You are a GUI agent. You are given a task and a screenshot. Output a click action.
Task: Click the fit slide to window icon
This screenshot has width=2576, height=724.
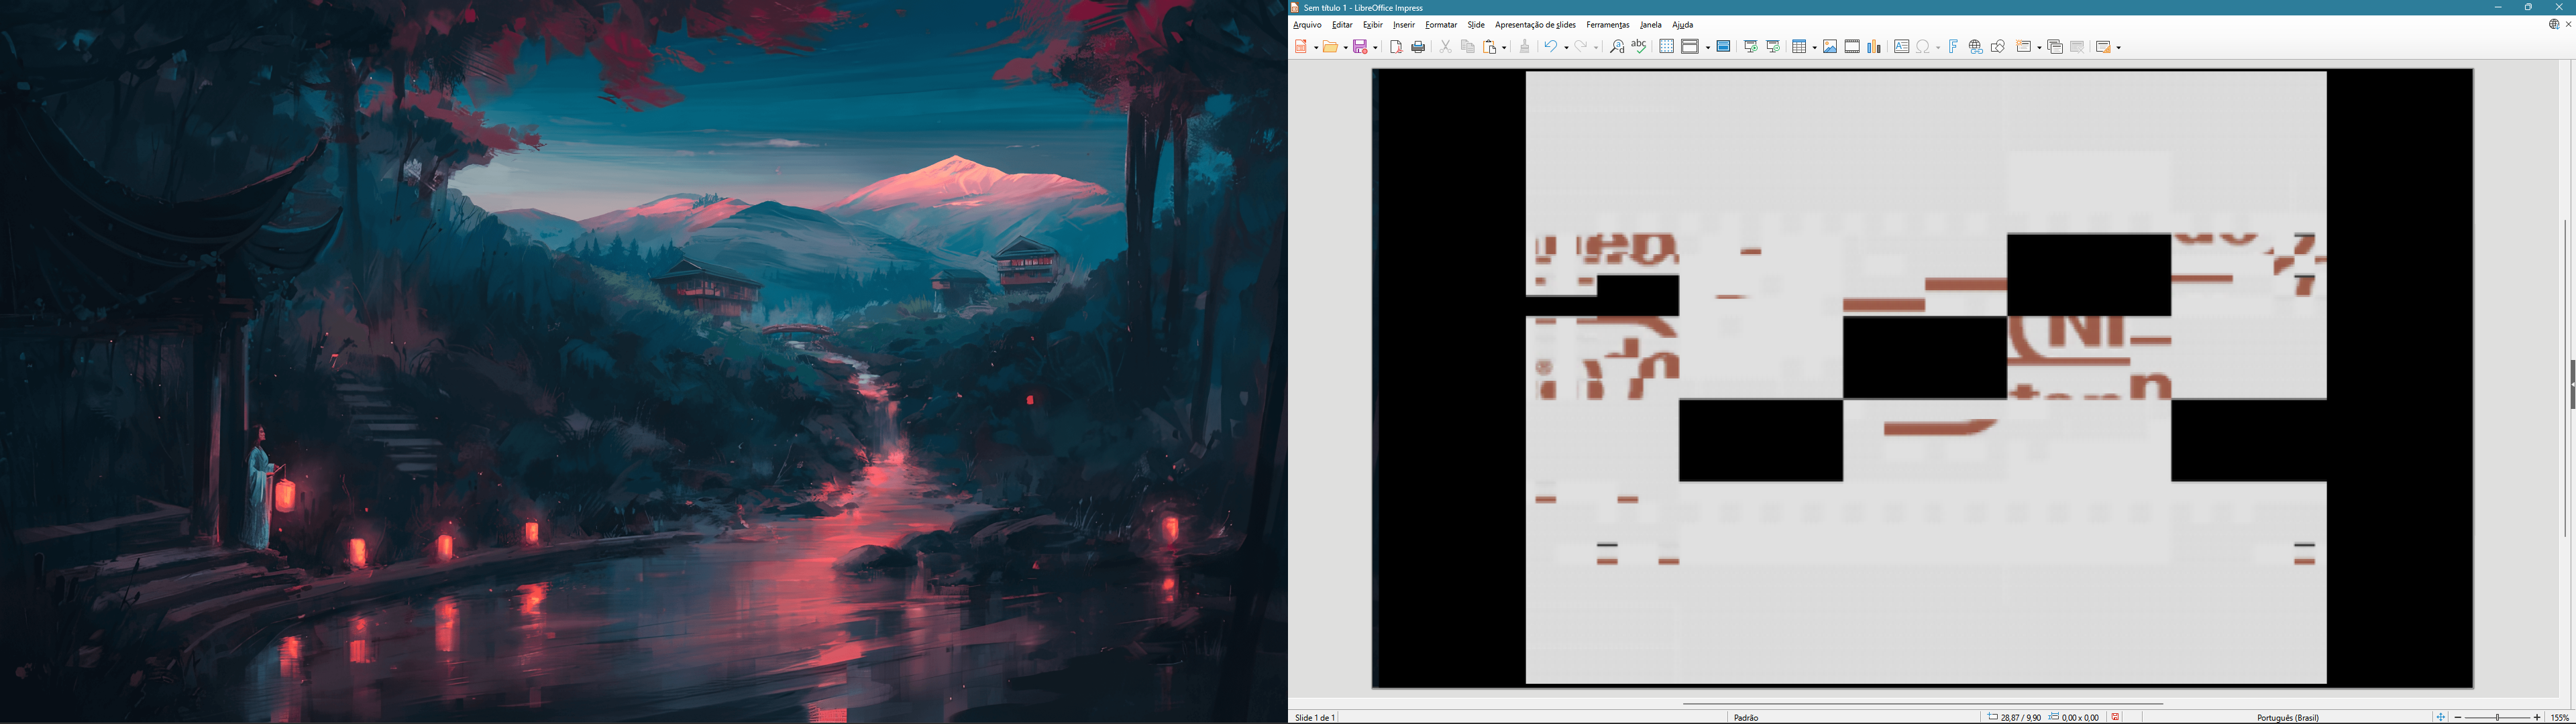2440,717
